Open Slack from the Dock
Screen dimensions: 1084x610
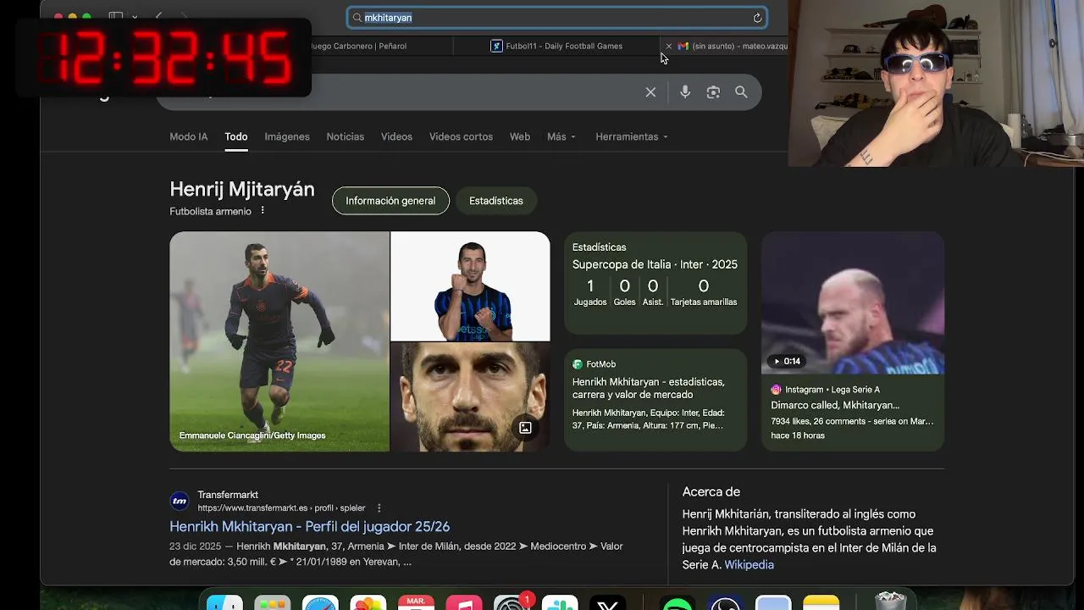pos(560,603)
